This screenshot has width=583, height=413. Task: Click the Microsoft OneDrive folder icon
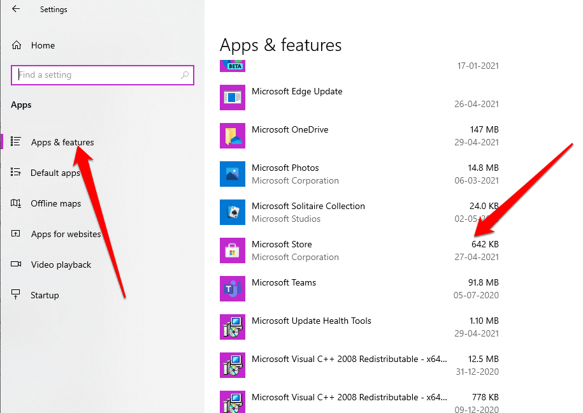pos(233,136)
